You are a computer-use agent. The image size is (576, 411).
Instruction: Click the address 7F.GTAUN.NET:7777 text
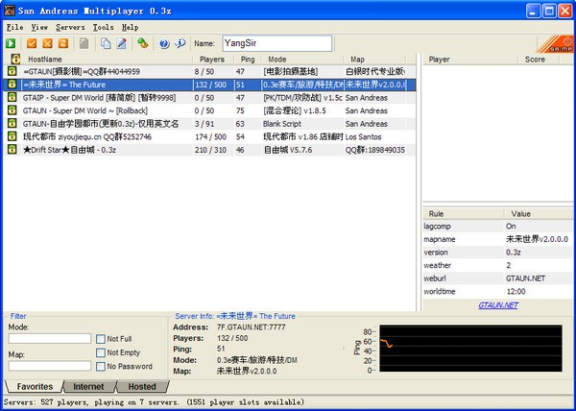click(x=251, y=327)
